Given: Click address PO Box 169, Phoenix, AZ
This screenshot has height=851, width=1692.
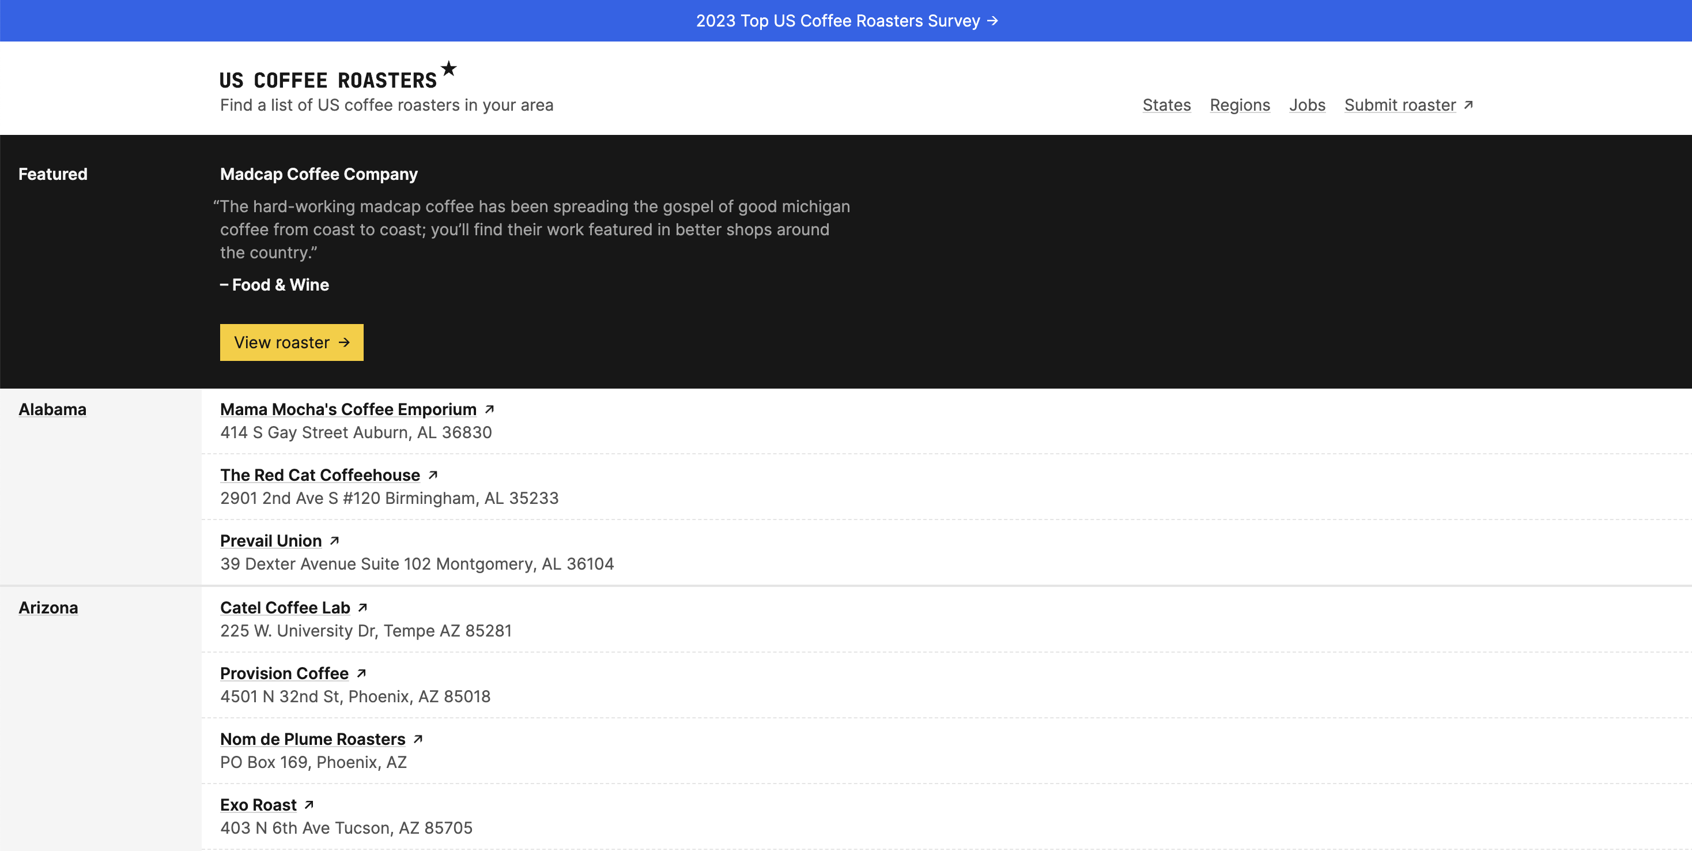Looking at the screenshot, I should [x=314, y=762].
